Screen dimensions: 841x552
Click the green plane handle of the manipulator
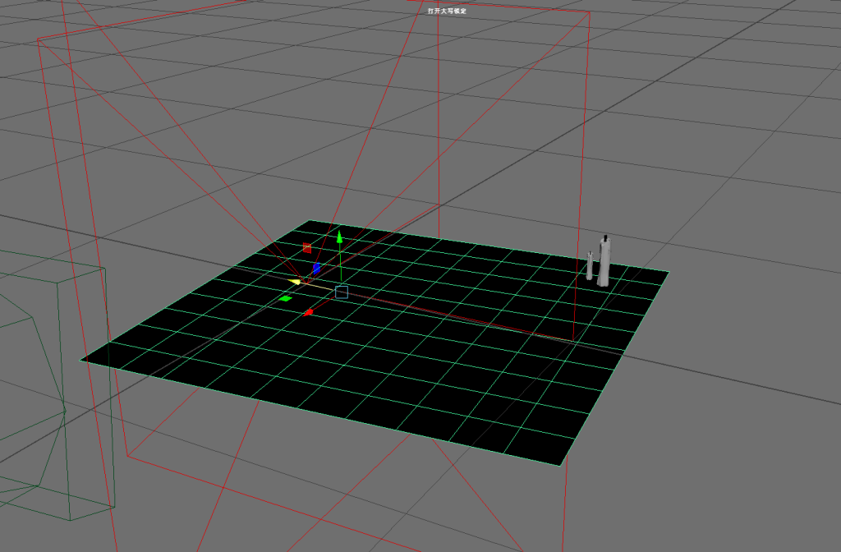(286, 298)
